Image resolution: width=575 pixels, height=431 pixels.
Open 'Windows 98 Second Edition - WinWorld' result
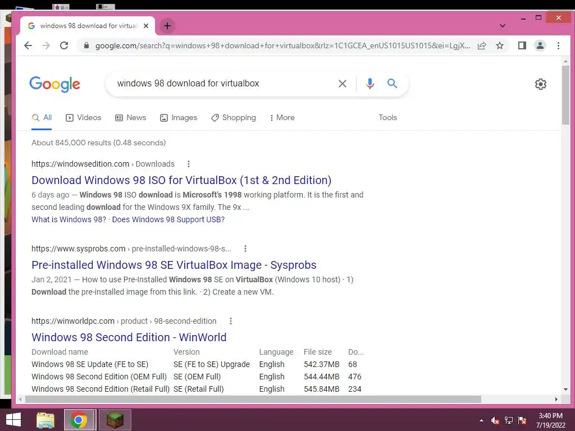pyautogui.click(x=129, y=337)
